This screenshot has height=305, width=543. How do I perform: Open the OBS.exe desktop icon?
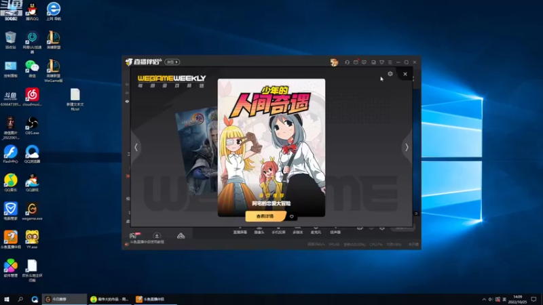(32, 126)
